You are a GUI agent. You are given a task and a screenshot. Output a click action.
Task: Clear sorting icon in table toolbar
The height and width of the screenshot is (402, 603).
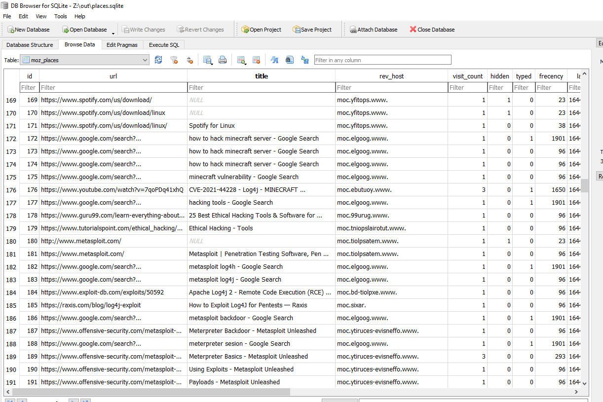tap(189, 60)
